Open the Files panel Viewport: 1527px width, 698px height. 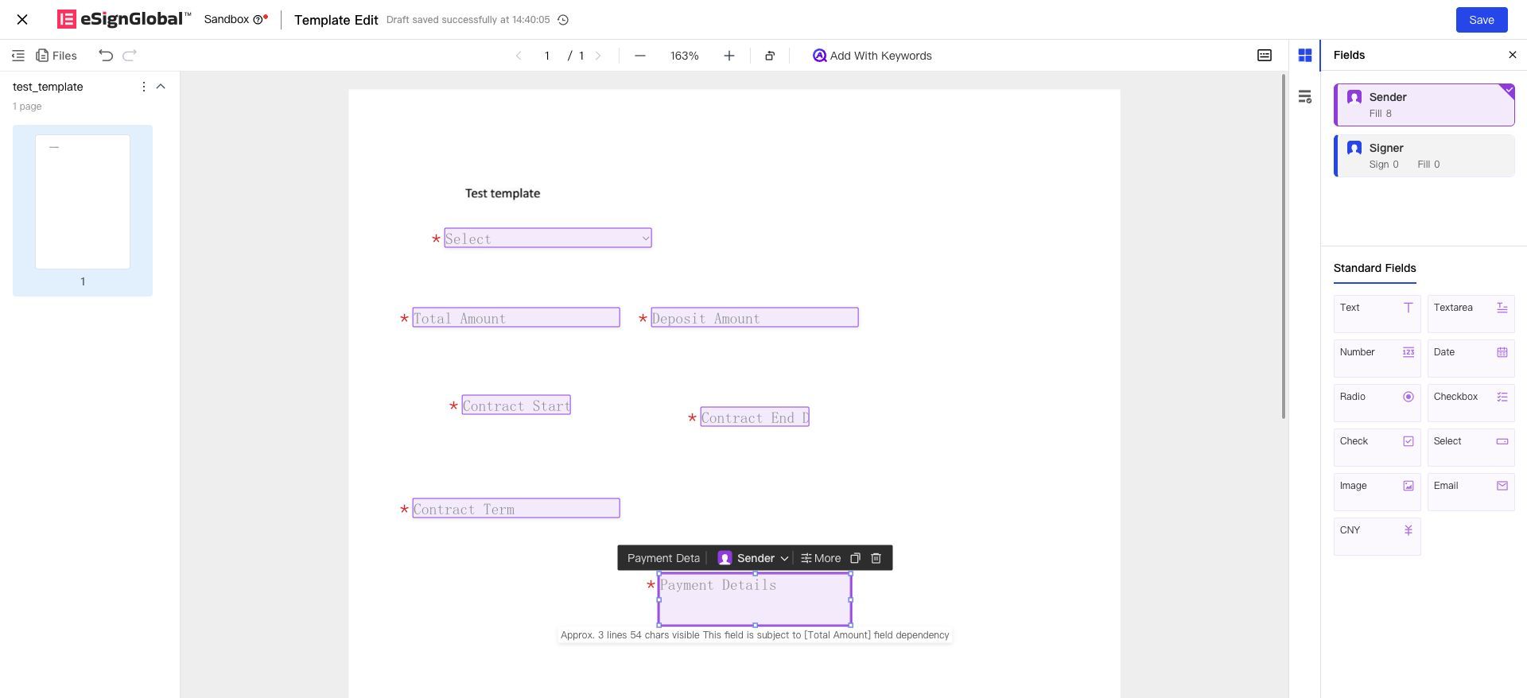point(56,56)
